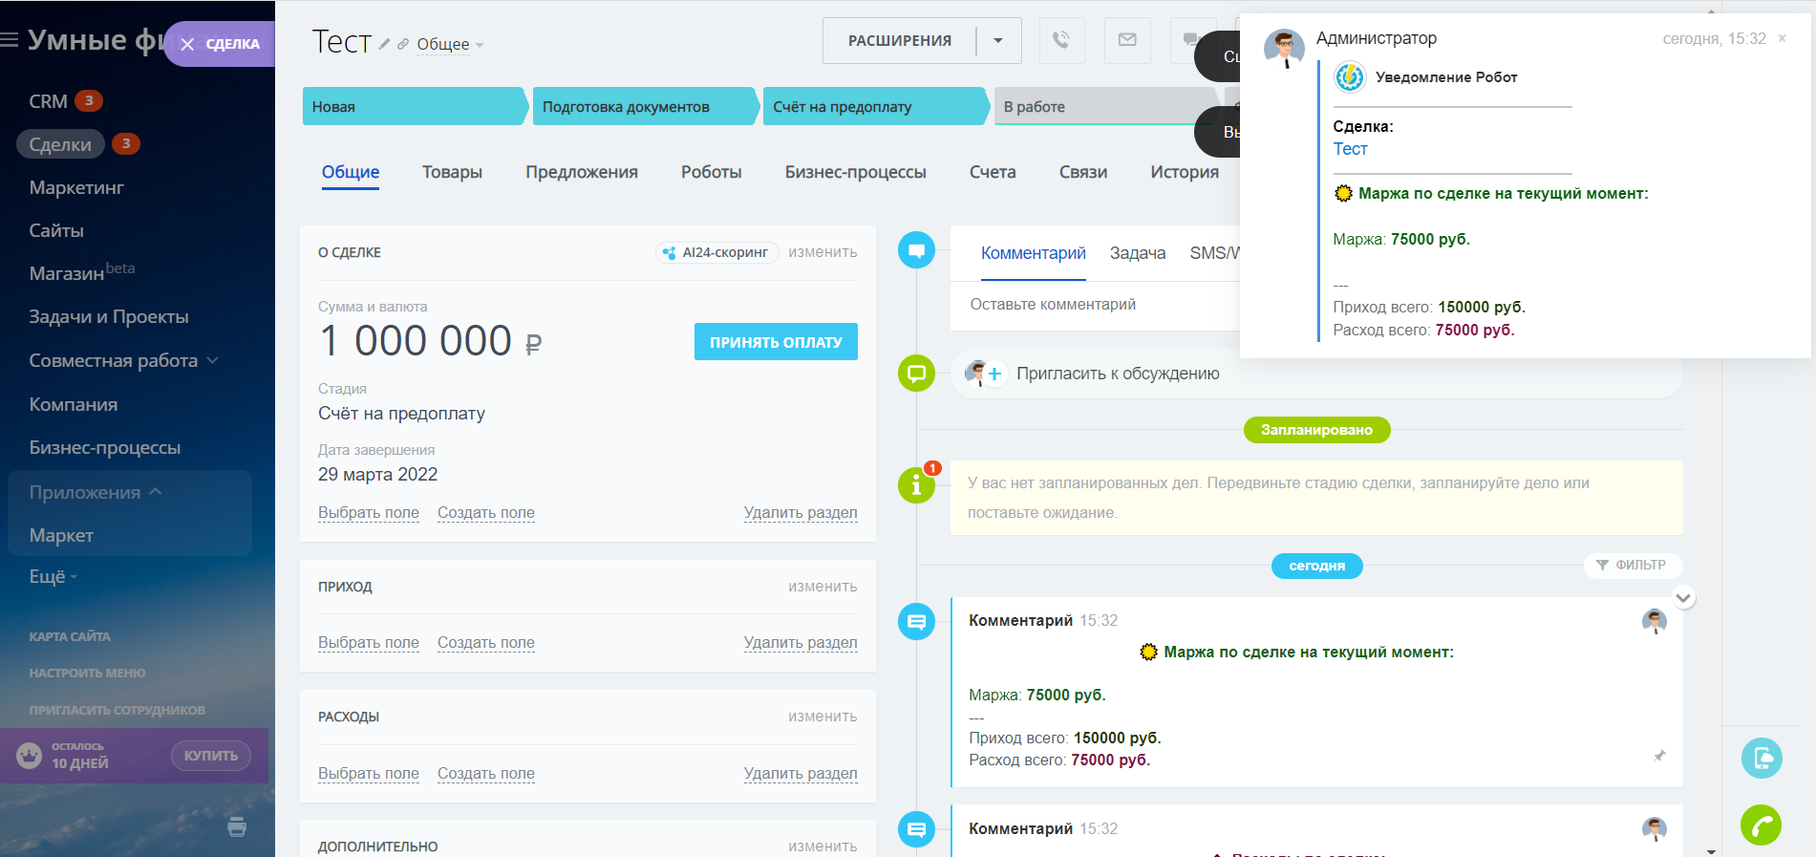Viewport: 1816px width, 857px height.
Task: Select the Задача timeline tab
Action: [1138, 253]
